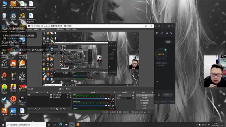This screenshot has height=127, width=226.
Task: Click the transition duration 200 ms field
Action: (127, 98)
